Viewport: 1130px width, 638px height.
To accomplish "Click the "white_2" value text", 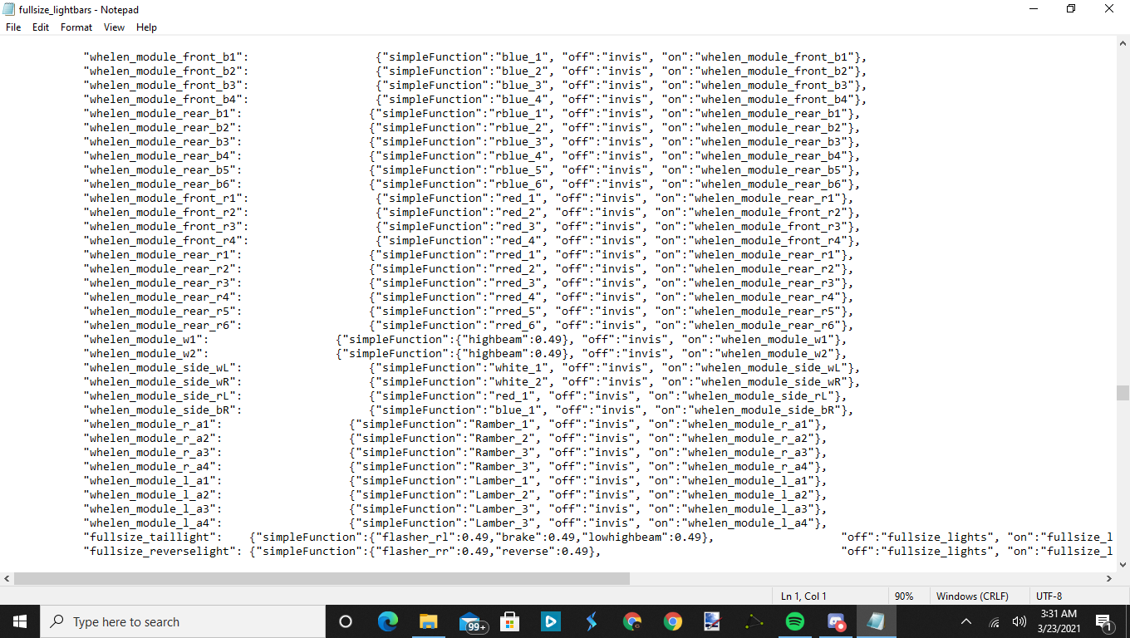I will (x=518, y=381).
